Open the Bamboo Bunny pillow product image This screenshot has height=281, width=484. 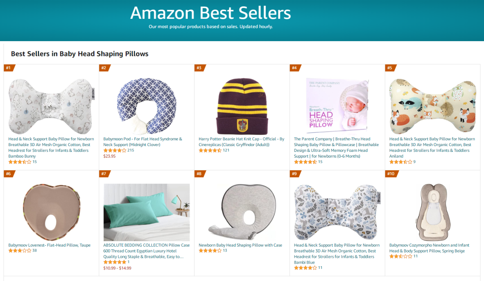pos(52,104)
